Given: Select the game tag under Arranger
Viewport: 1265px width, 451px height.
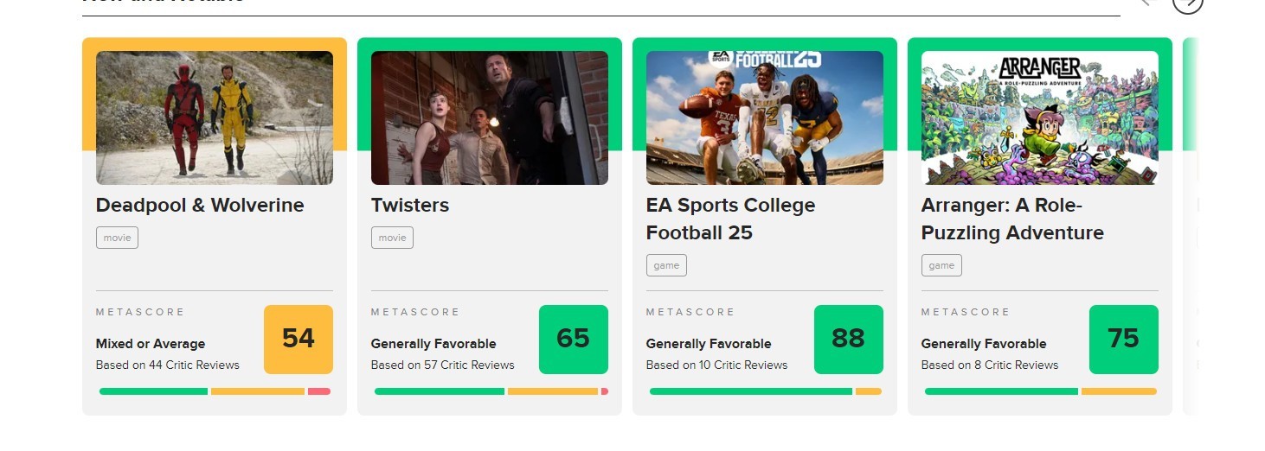Looking at the screenshot, I should tap(941, 265).
